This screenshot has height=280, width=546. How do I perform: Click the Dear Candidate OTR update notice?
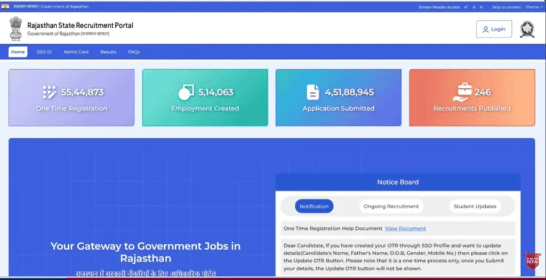pyautogui.click(x=398, y=257)
